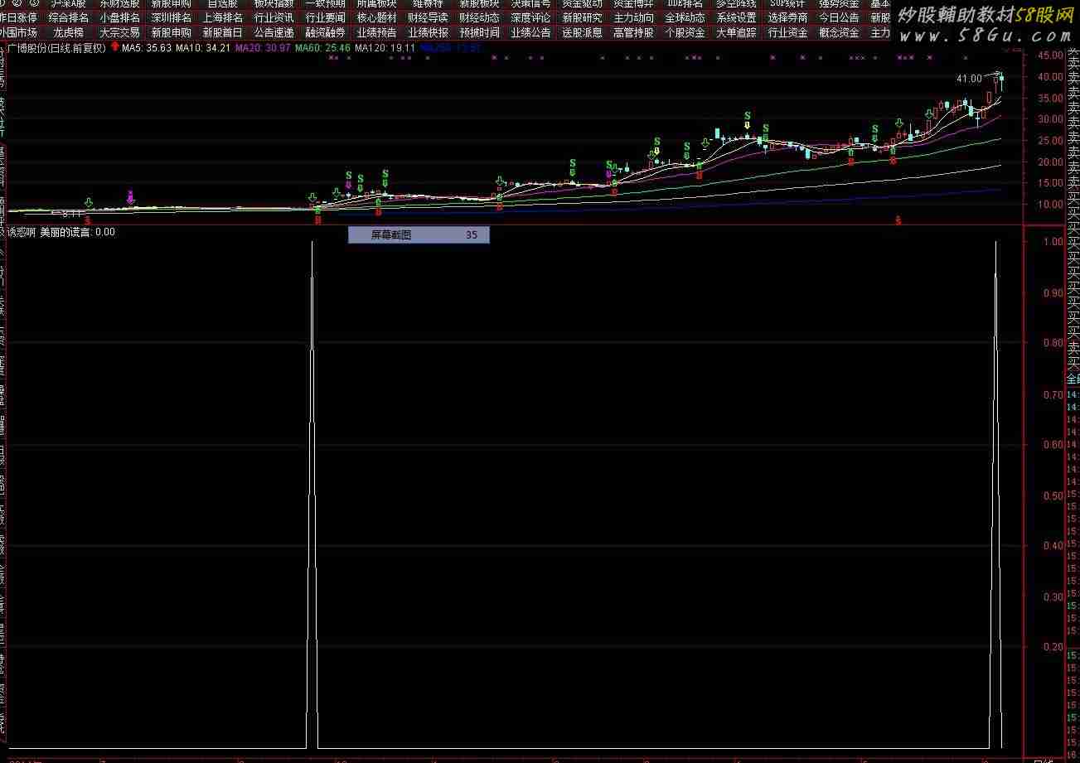Click the latest cyan candlestick on the chart
The height and width of the screenshot is (763, 1080).
pyautogui.click(x=1002, y=81)
